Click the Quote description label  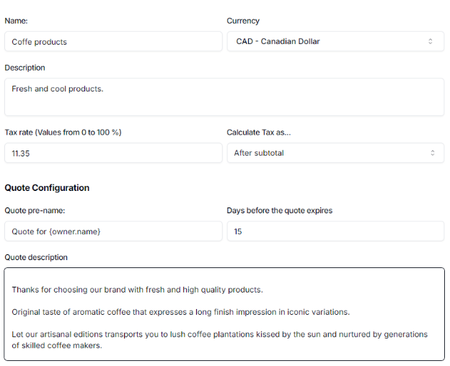36,257
